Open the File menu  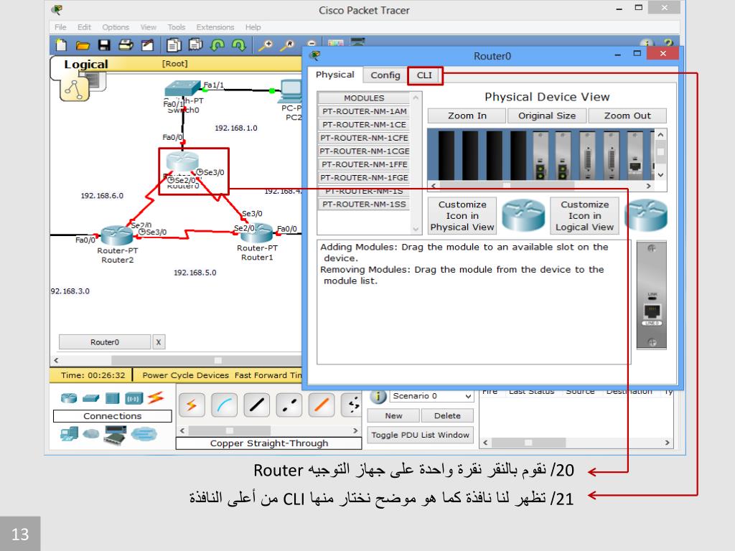[60, 27]
